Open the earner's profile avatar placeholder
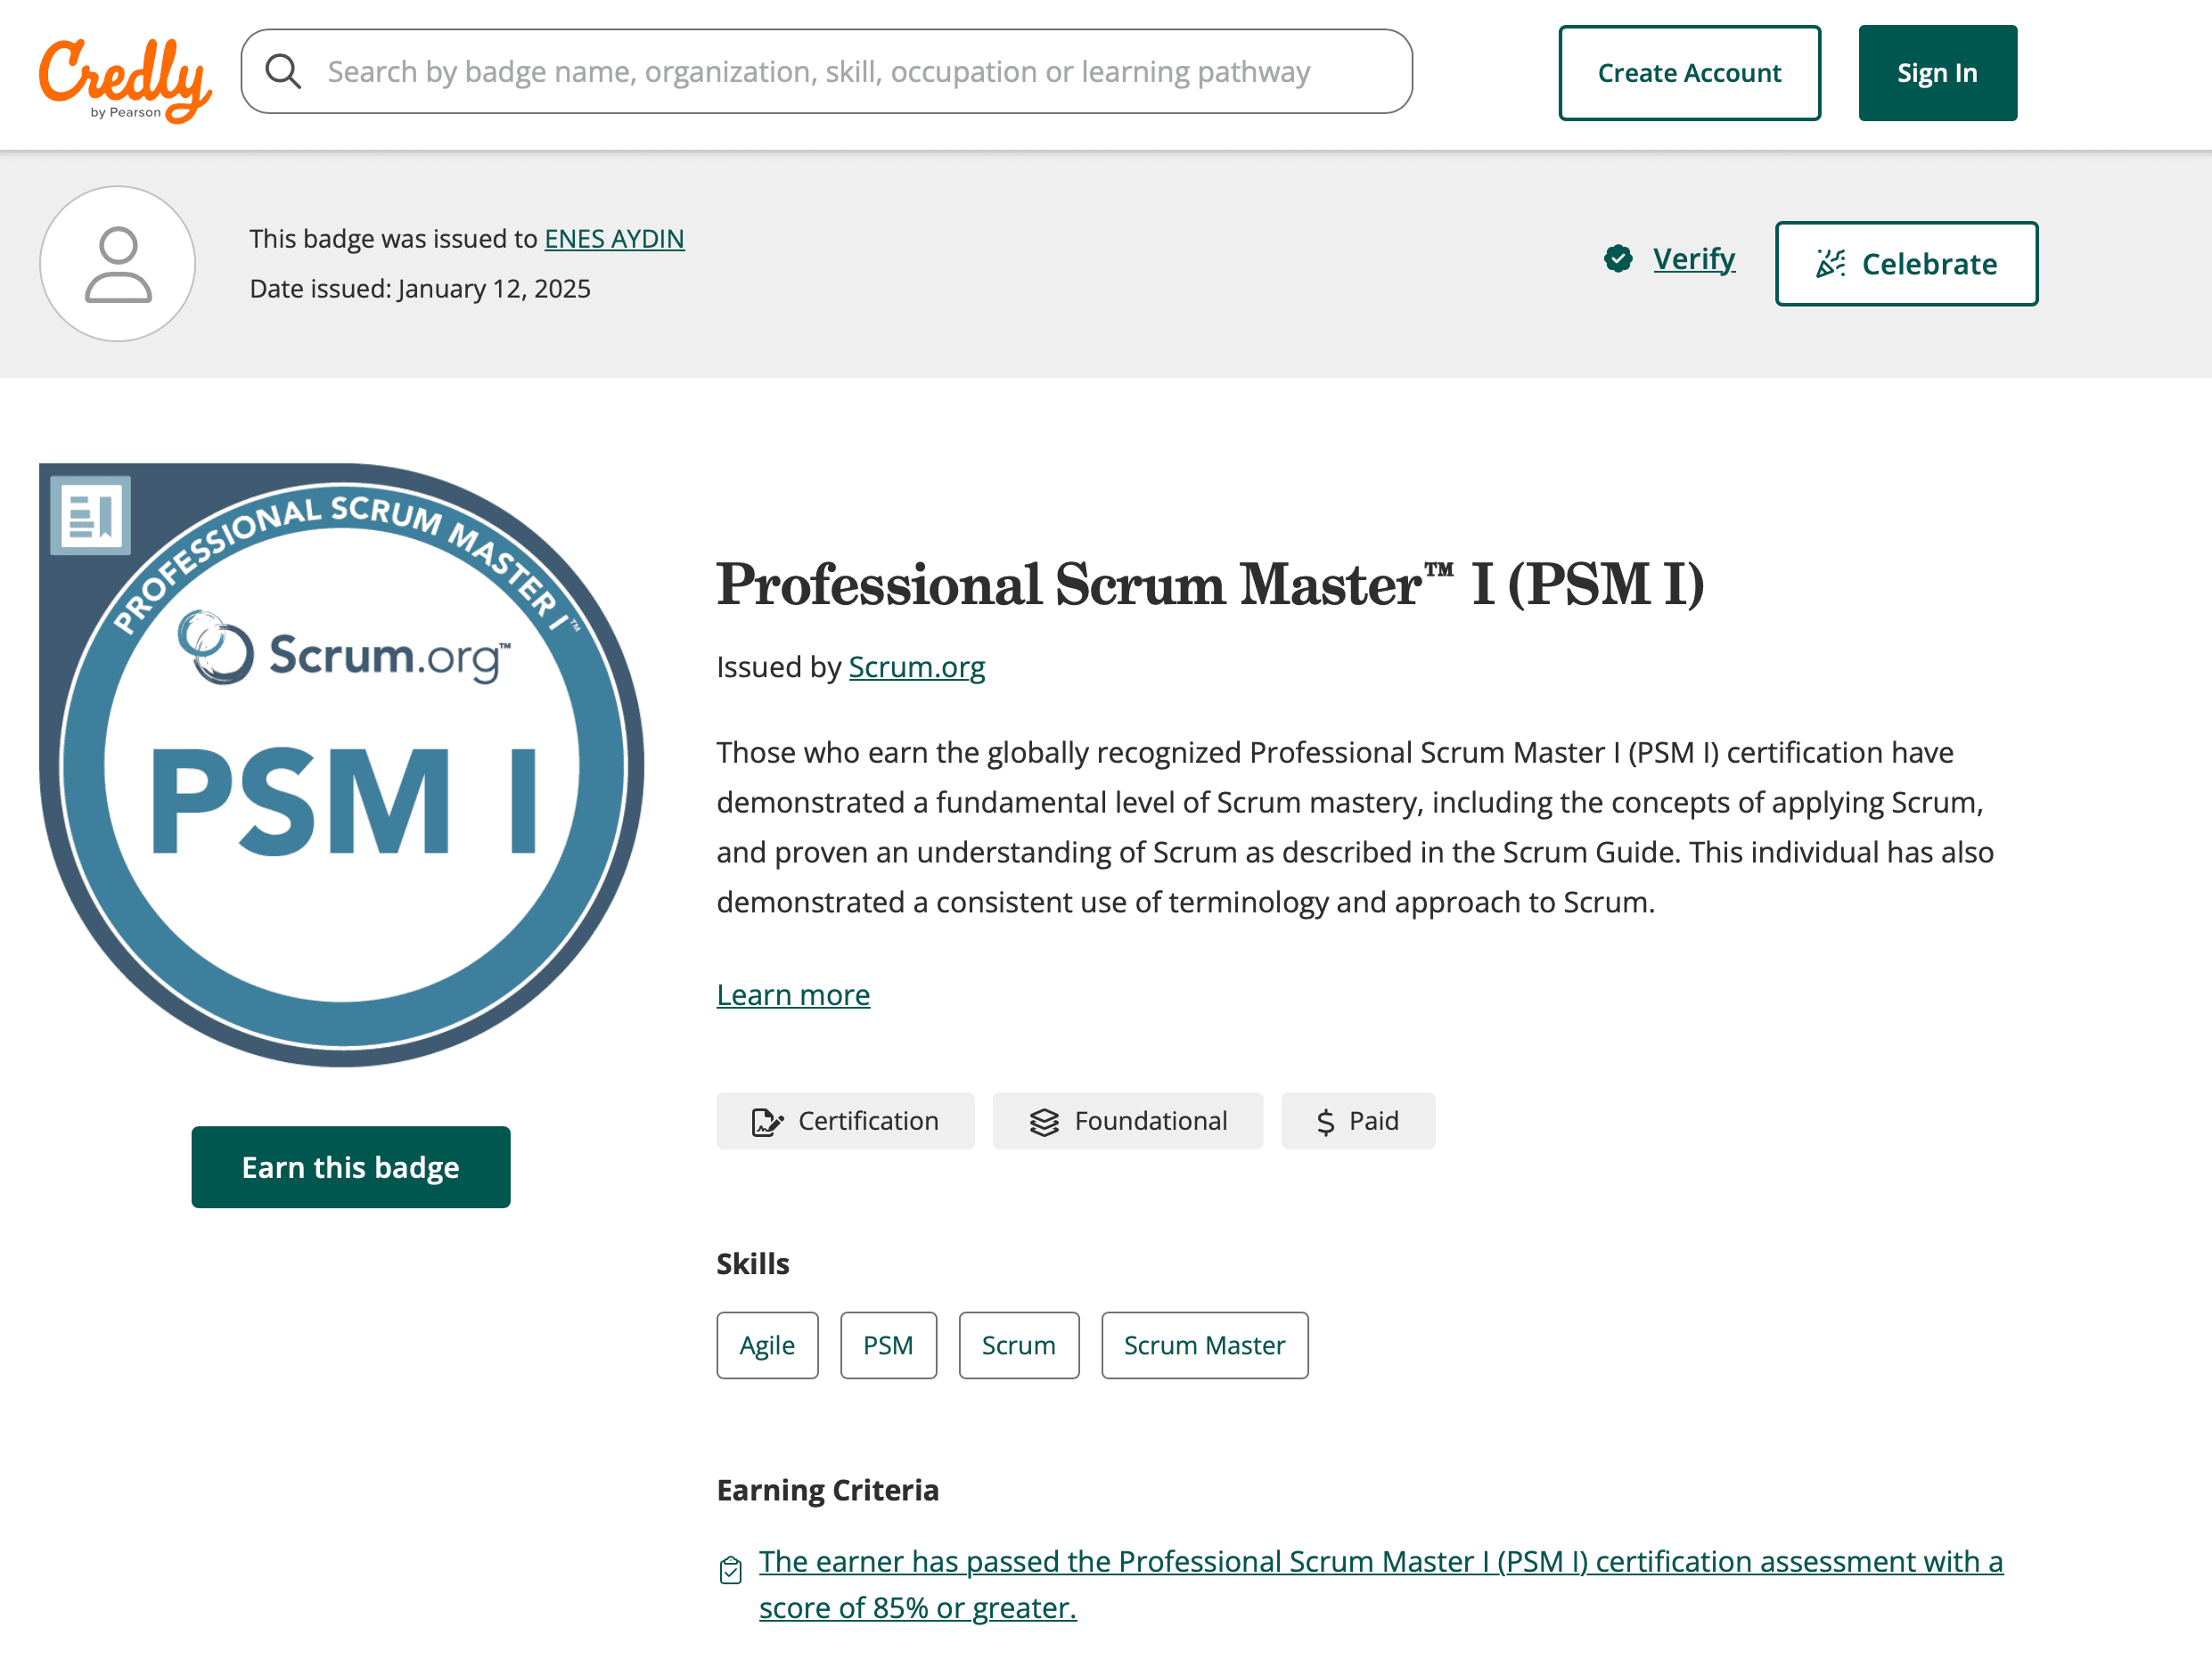 click(x=118, y=264)
